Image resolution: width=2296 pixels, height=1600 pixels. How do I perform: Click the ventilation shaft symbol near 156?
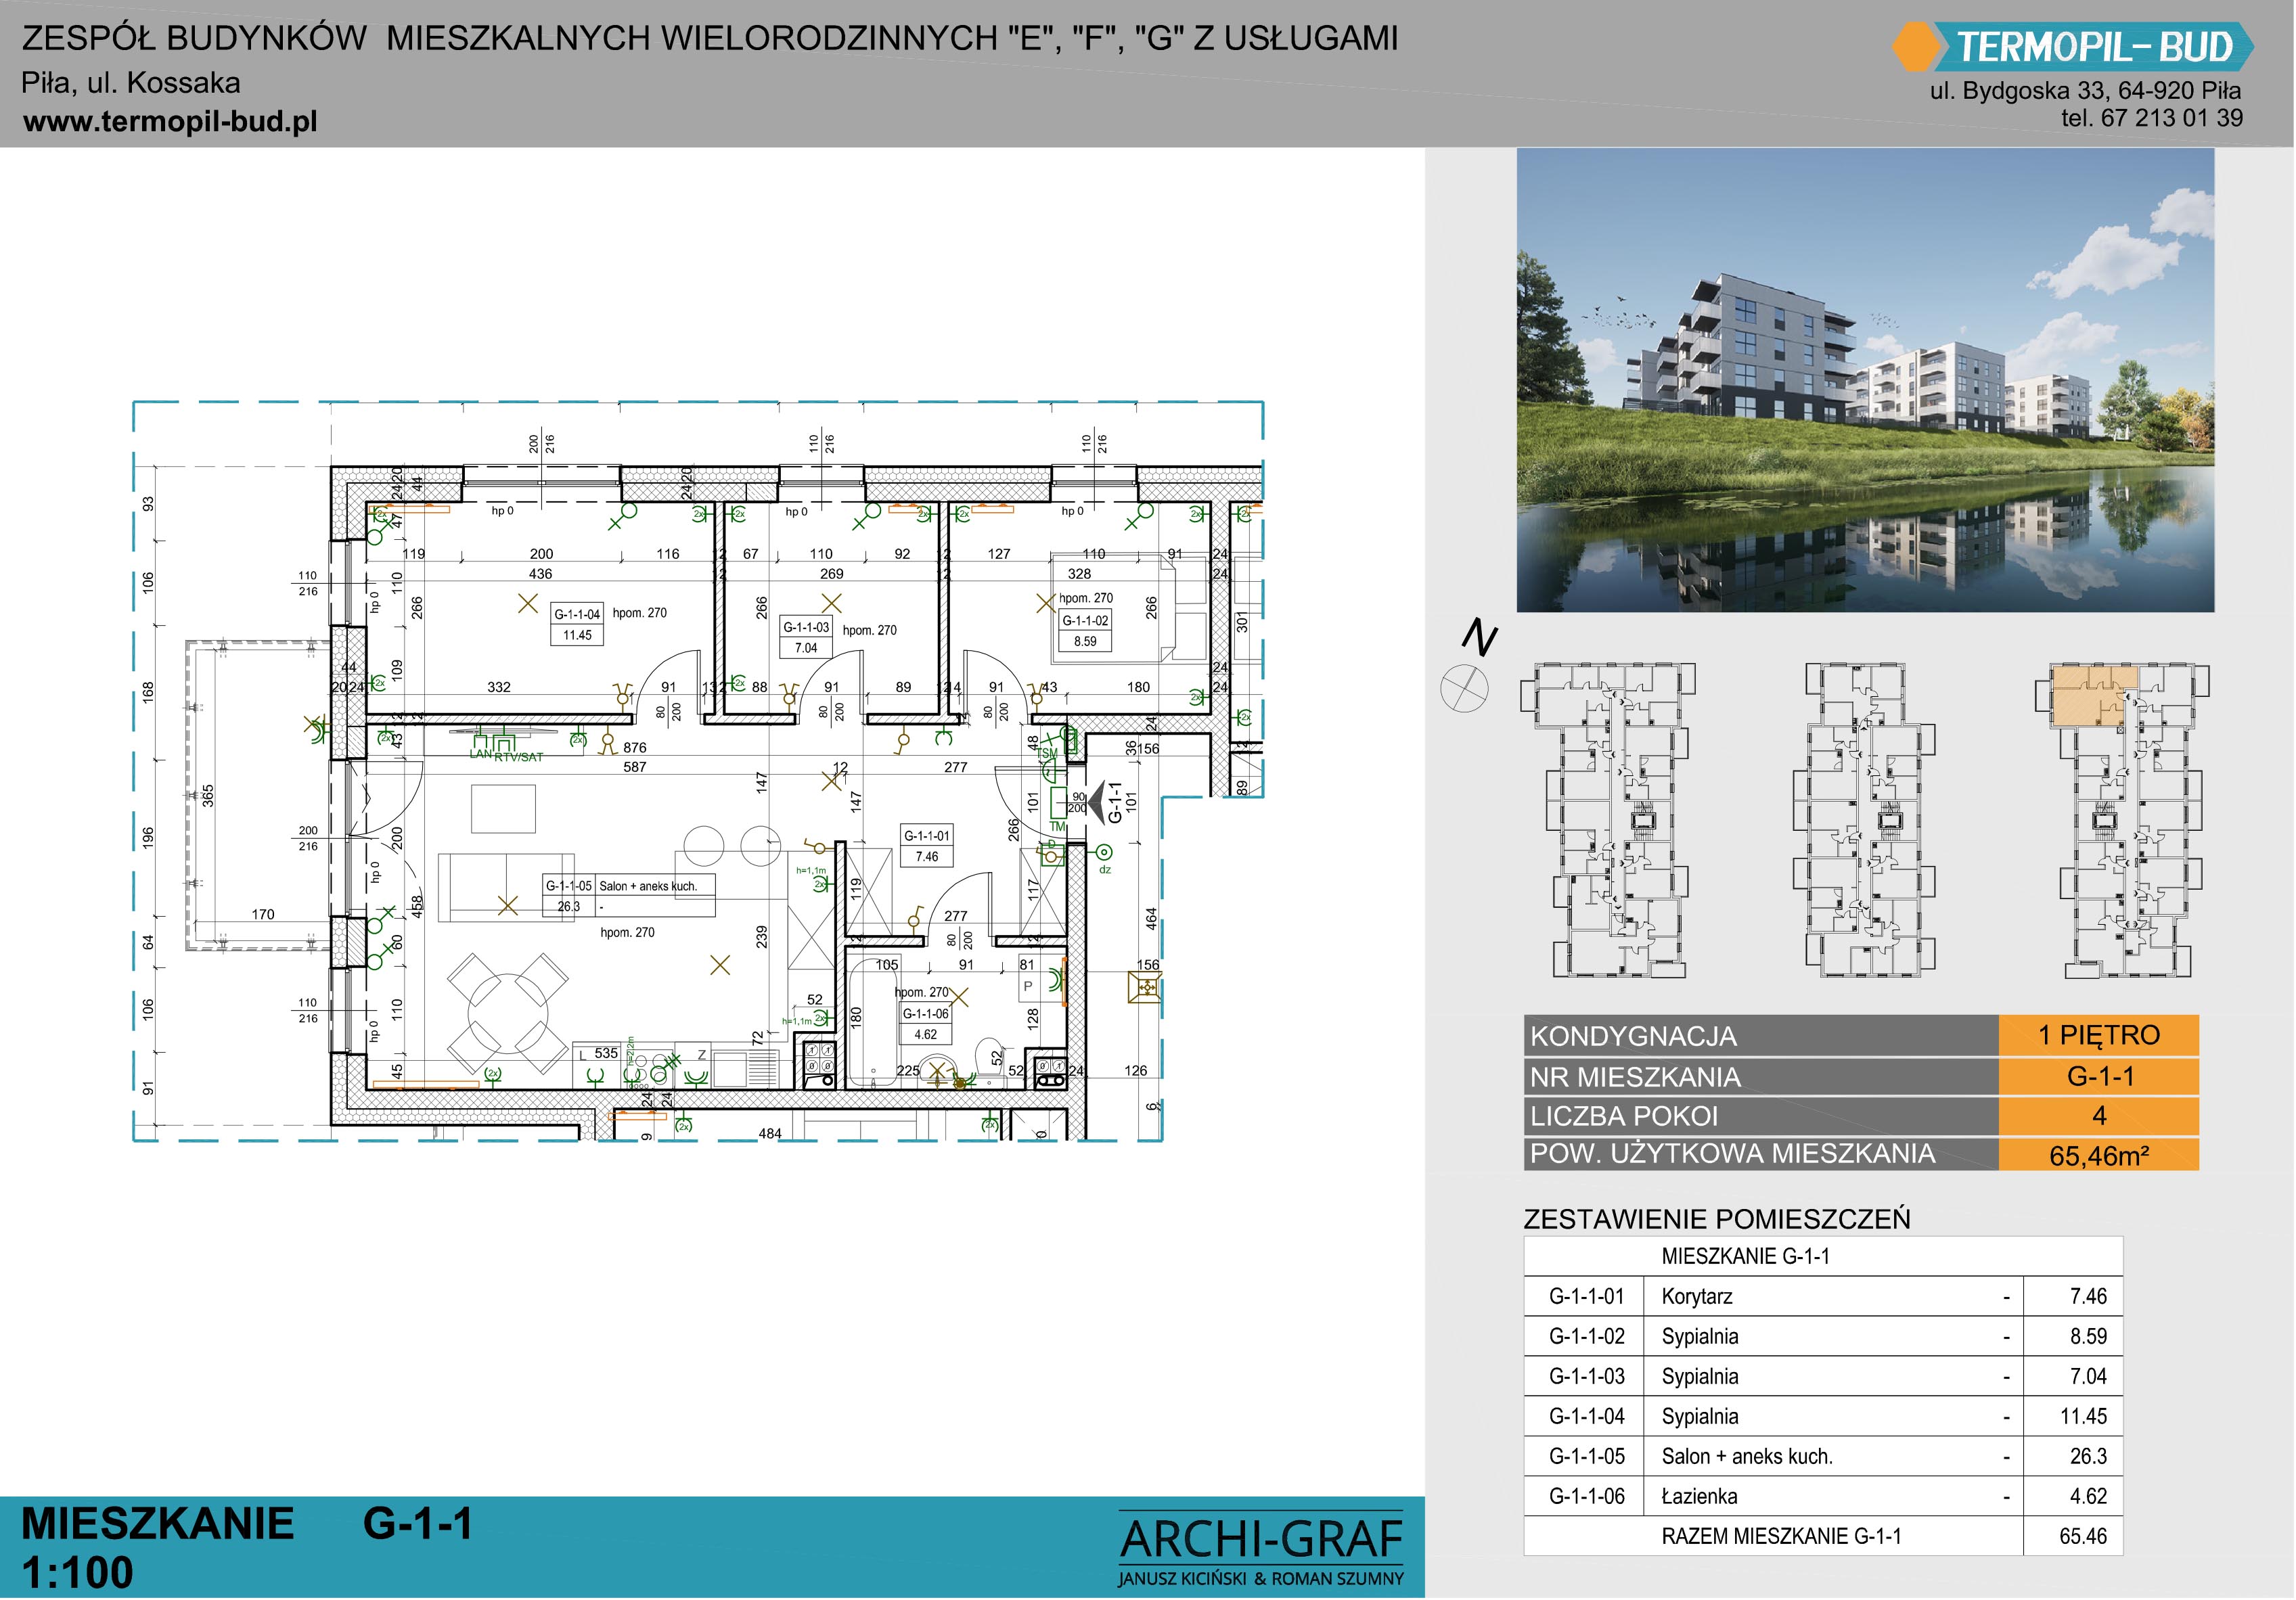[x=1145, y=988]
